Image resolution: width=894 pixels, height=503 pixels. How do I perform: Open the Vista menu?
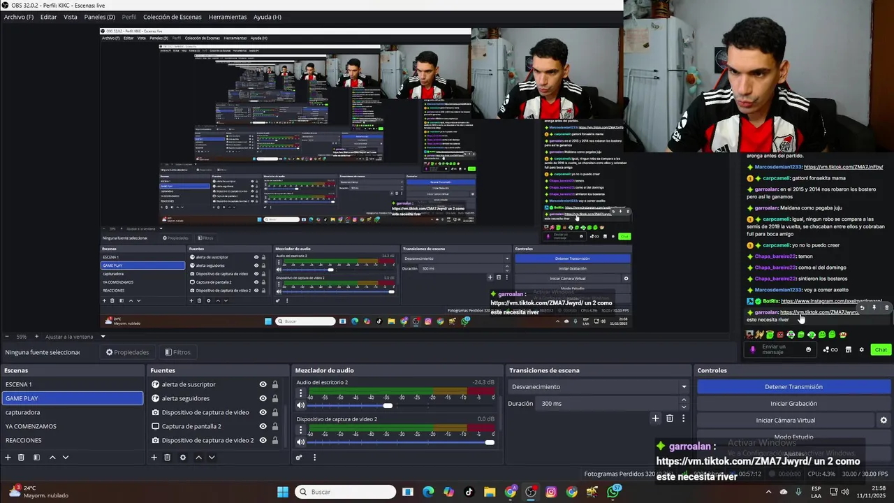(x=71, y=17)
